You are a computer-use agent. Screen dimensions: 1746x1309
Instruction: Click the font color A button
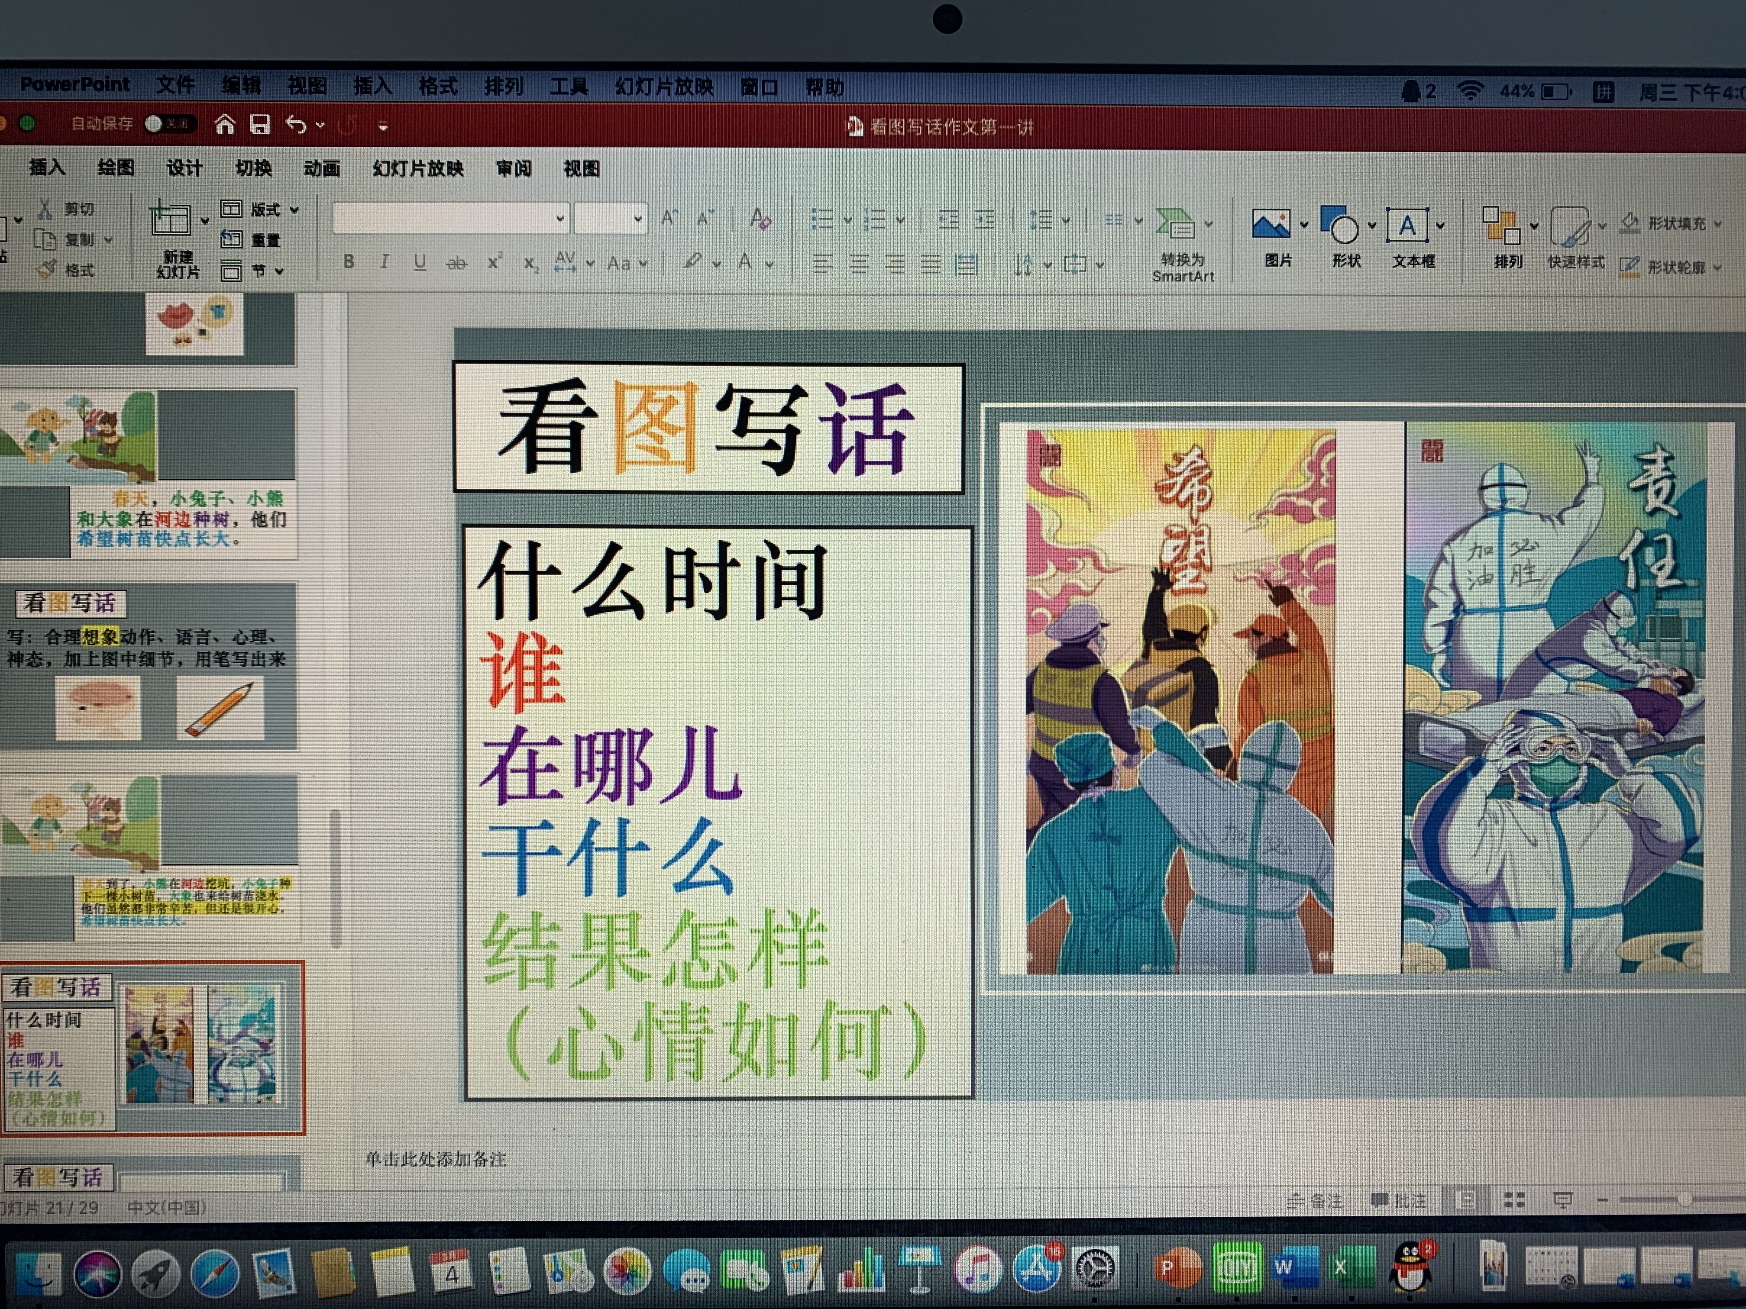(744, 262)
